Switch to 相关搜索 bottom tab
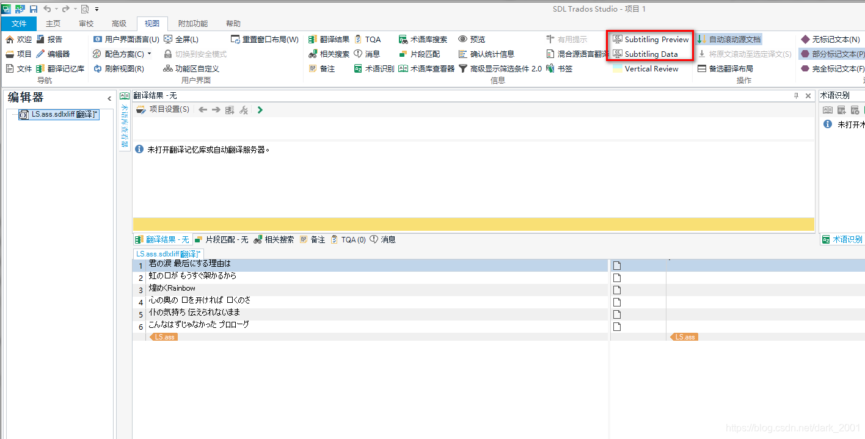865x439 pixels. click(274, 240)
